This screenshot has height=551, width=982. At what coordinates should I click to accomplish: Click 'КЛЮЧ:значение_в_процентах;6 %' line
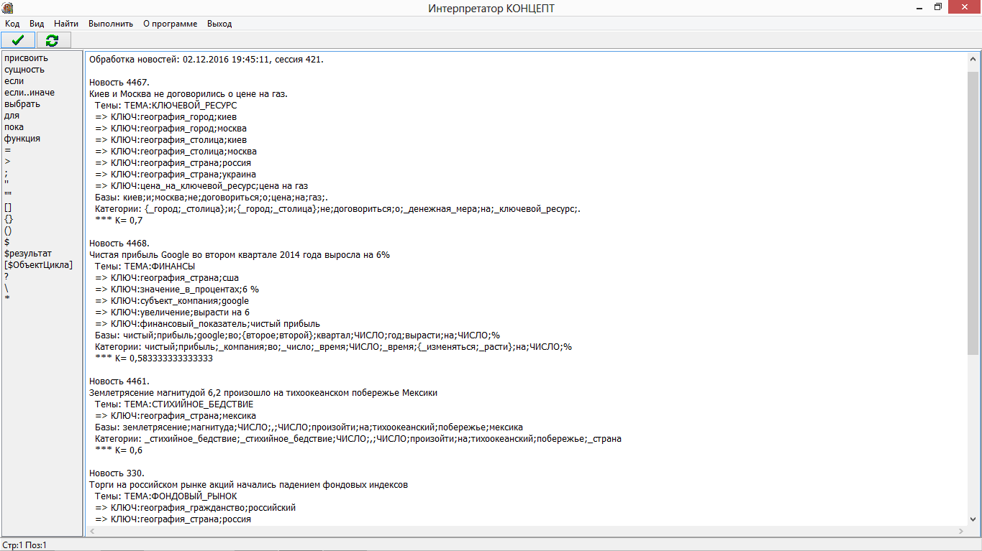pos(176,289)
